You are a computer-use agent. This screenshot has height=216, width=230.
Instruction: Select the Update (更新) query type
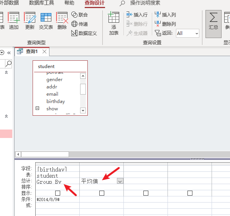pos(30,21)
